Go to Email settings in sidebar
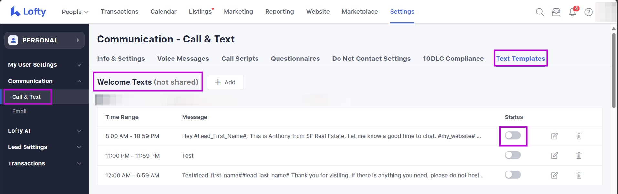This screenshot has width=618, height=194. click(19, 111)
